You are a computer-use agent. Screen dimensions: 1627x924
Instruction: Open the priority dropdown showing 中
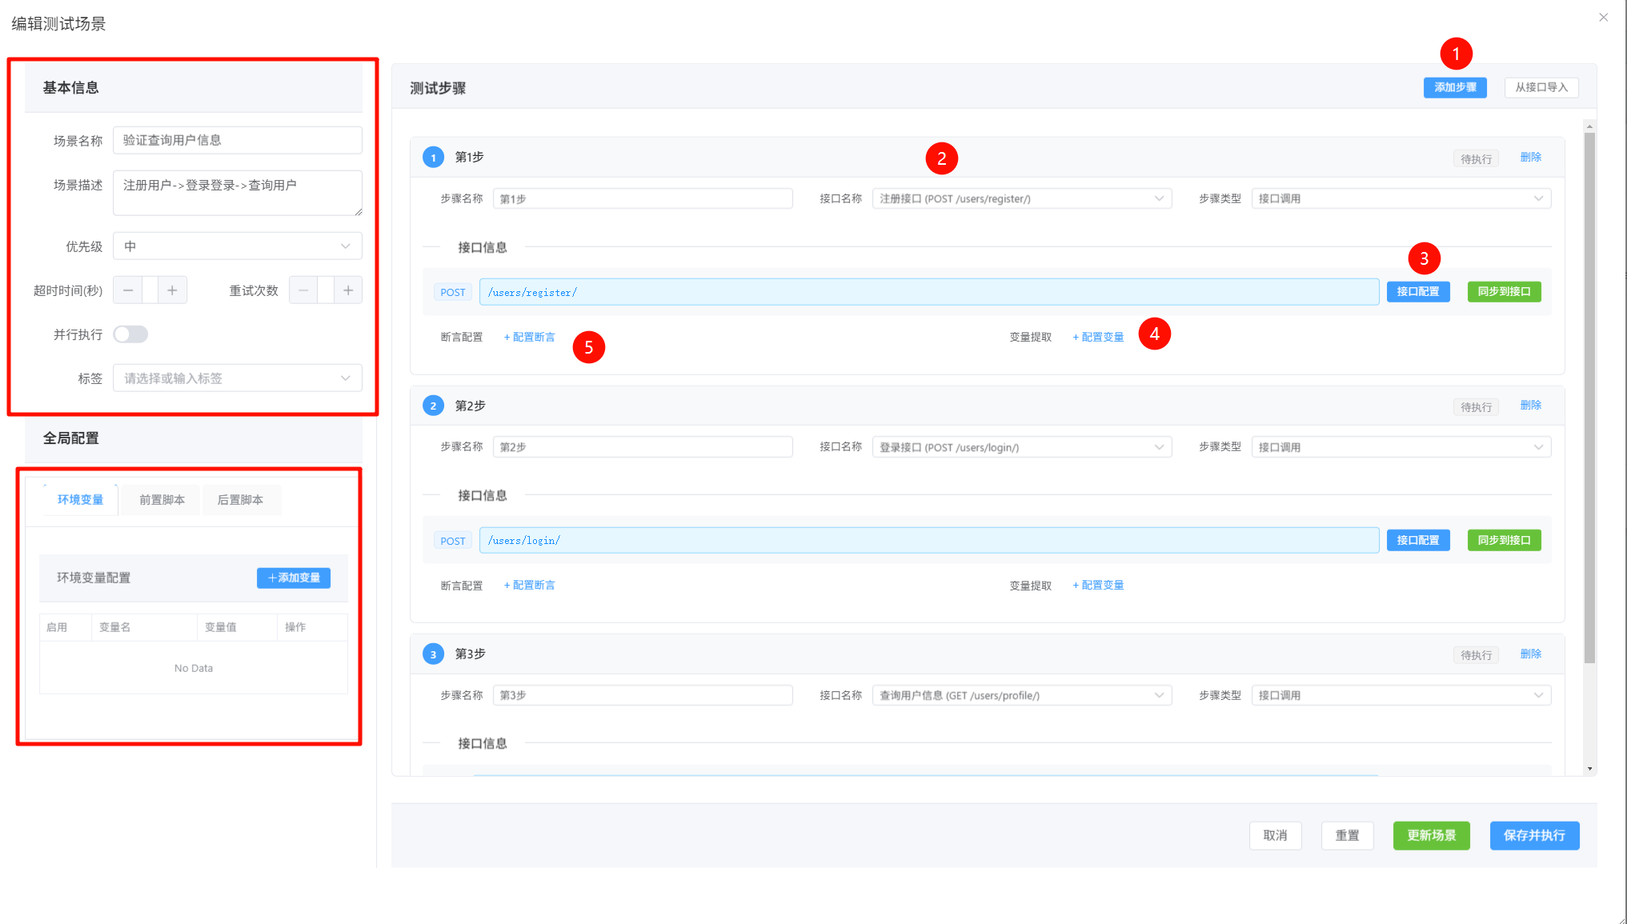tap(238, 246)
